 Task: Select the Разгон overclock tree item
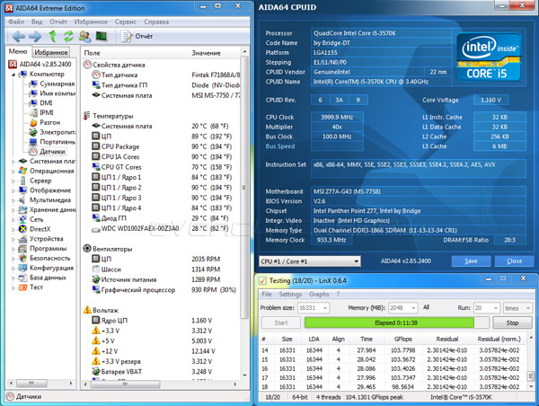coord(51,121)
